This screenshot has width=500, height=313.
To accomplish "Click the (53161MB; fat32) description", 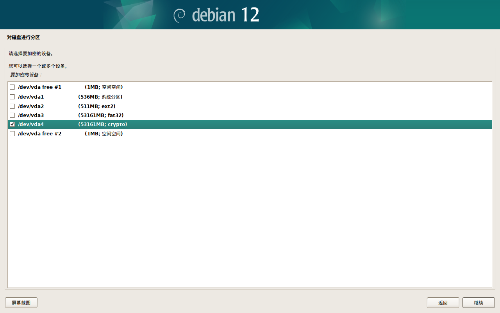I will 101,115.
